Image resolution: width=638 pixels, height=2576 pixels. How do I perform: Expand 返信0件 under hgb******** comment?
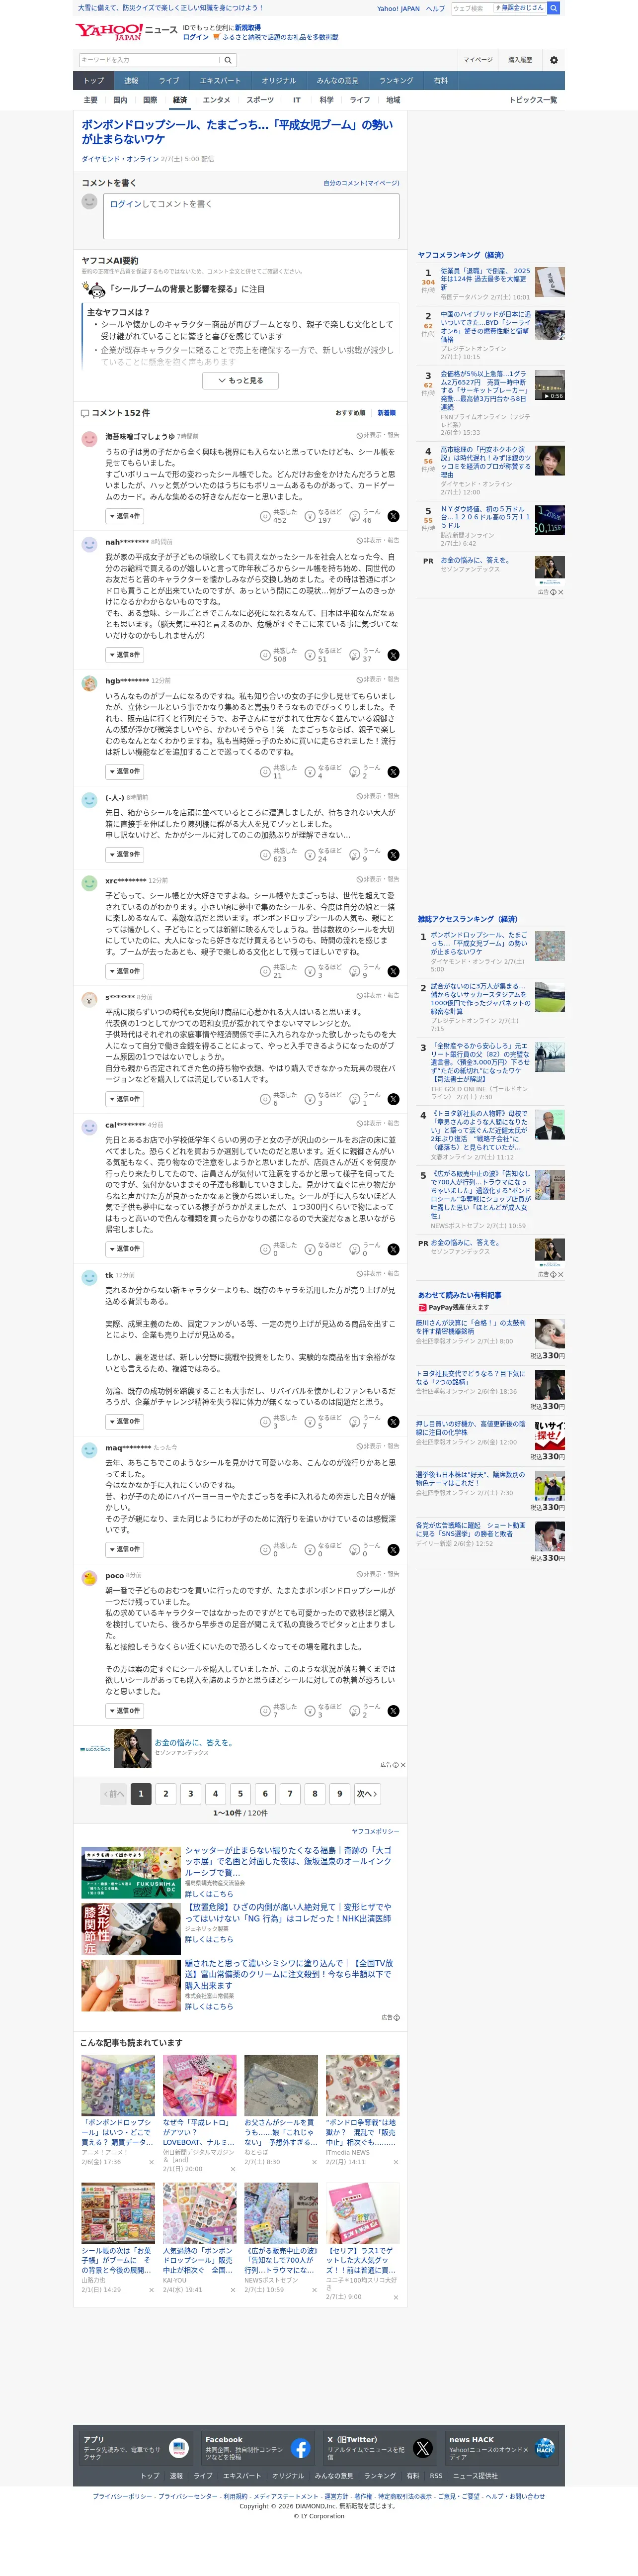click(x=125, y=772)
